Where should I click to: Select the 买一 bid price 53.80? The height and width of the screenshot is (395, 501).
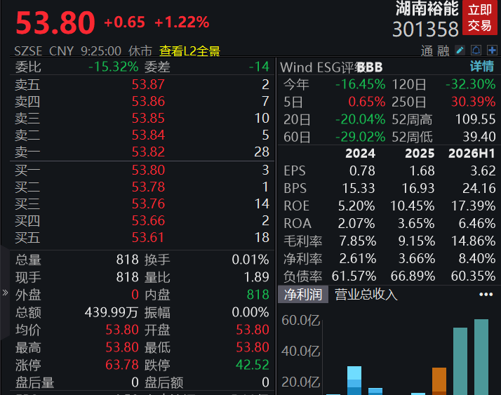coord(148,170)
